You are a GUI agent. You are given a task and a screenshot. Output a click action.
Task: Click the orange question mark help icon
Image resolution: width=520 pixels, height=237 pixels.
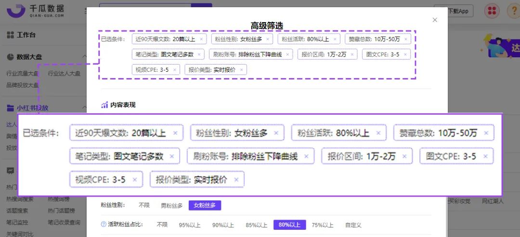514,11
